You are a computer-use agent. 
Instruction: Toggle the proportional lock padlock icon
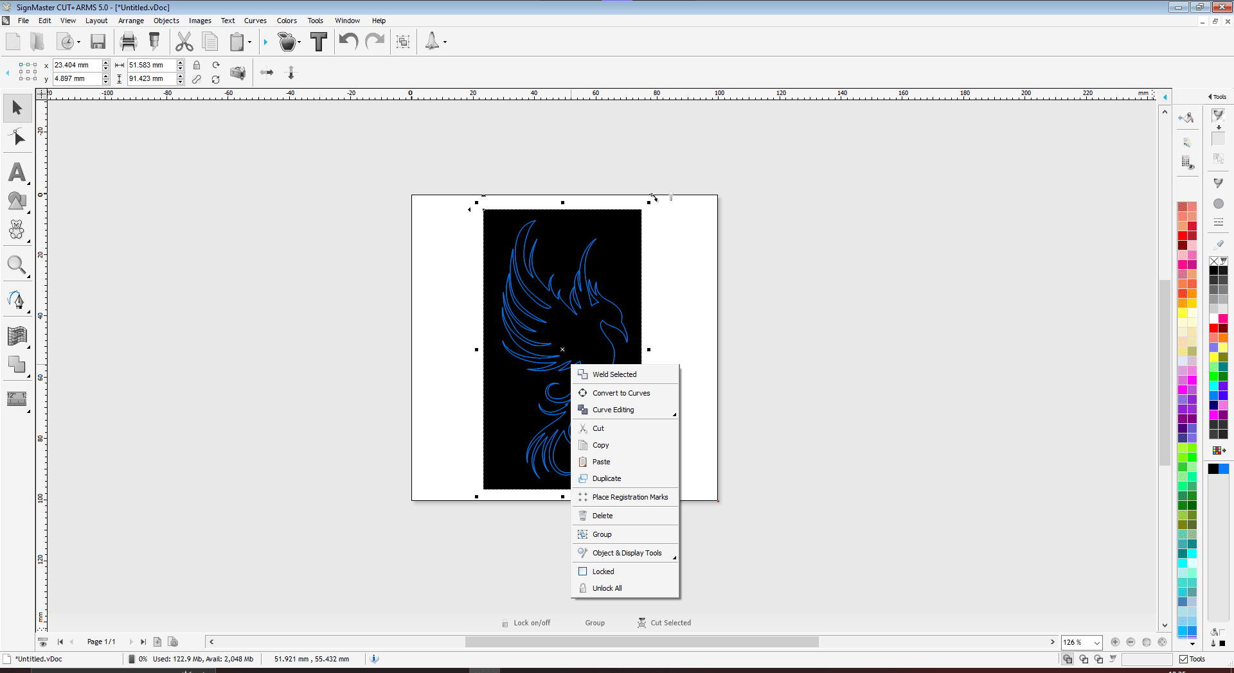coord(197,65)
